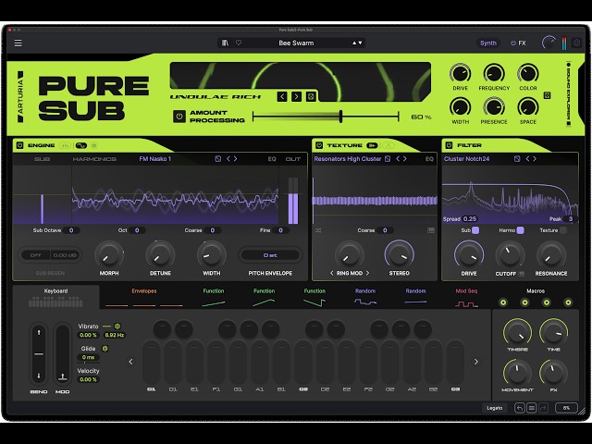Randomize the FM Nasko 1 engine preset
Image resolution: width=592 pixels, height=444 pixels.
coord(218,158)
